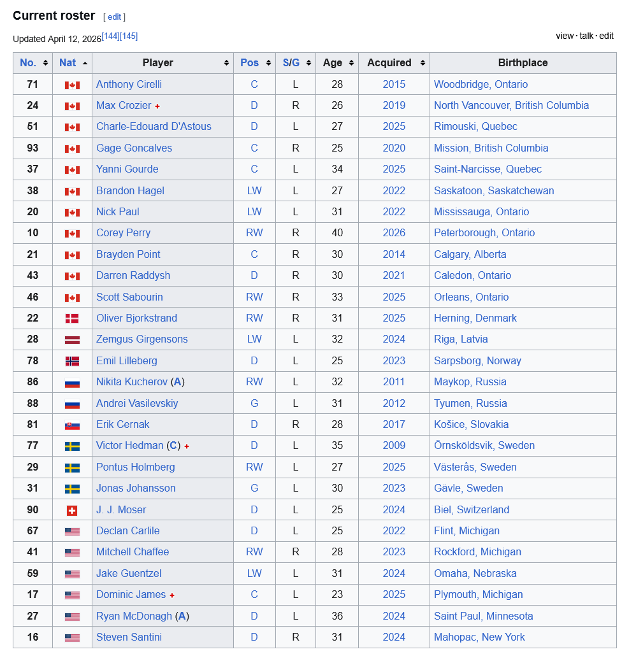
Task: Open Scott Sabourin player page
Action: click(x=130, y=297)
